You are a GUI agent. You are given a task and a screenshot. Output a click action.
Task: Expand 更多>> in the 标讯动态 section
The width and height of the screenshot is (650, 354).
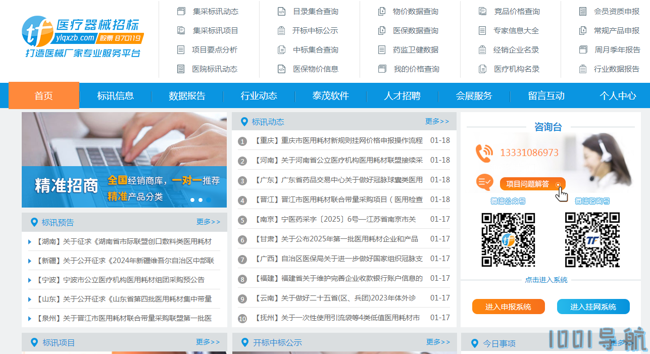(x=437, y=121)
